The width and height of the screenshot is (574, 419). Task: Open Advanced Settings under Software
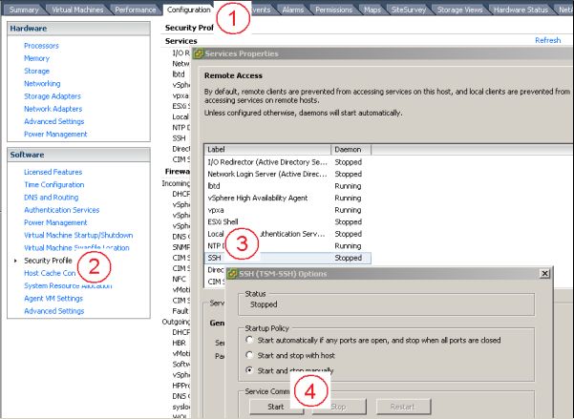tap(53, 311)
